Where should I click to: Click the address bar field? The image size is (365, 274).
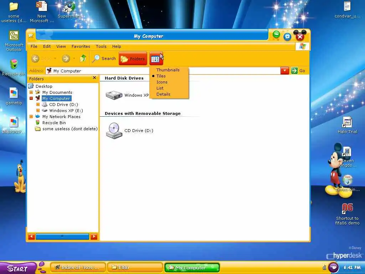point(163,71)
